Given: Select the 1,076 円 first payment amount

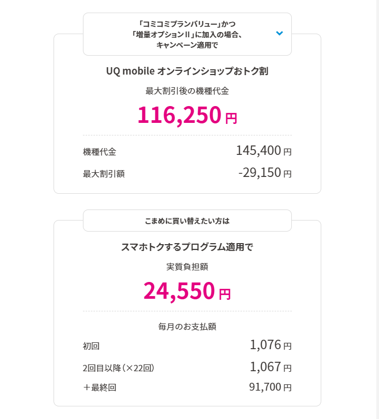Looking at the screenshot, I should click(x=270, y=345).
